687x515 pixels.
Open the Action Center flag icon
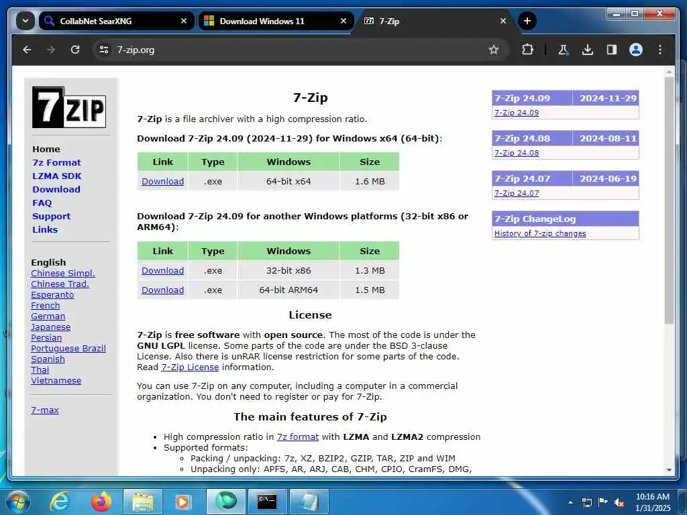[603, 502]
